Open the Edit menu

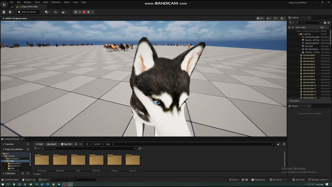(x=19, y=2)
